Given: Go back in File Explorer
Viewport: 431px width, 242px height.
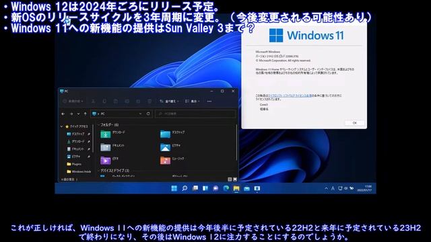Looking at the screenshot, I should tap(63, 114).
